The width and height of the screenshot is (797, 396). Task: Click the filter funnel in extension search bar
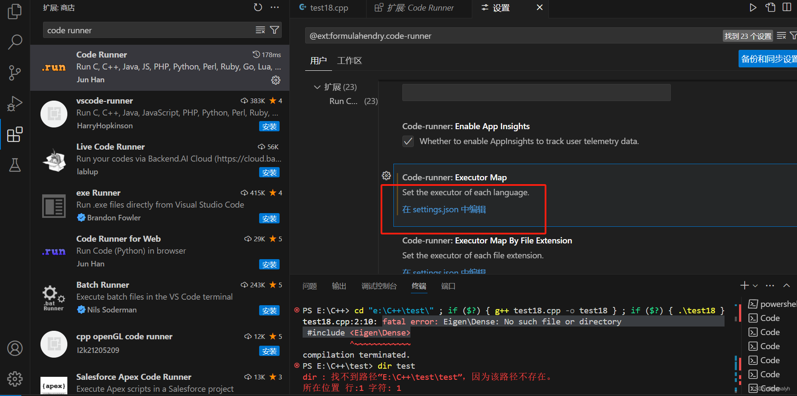pos(274,30)
